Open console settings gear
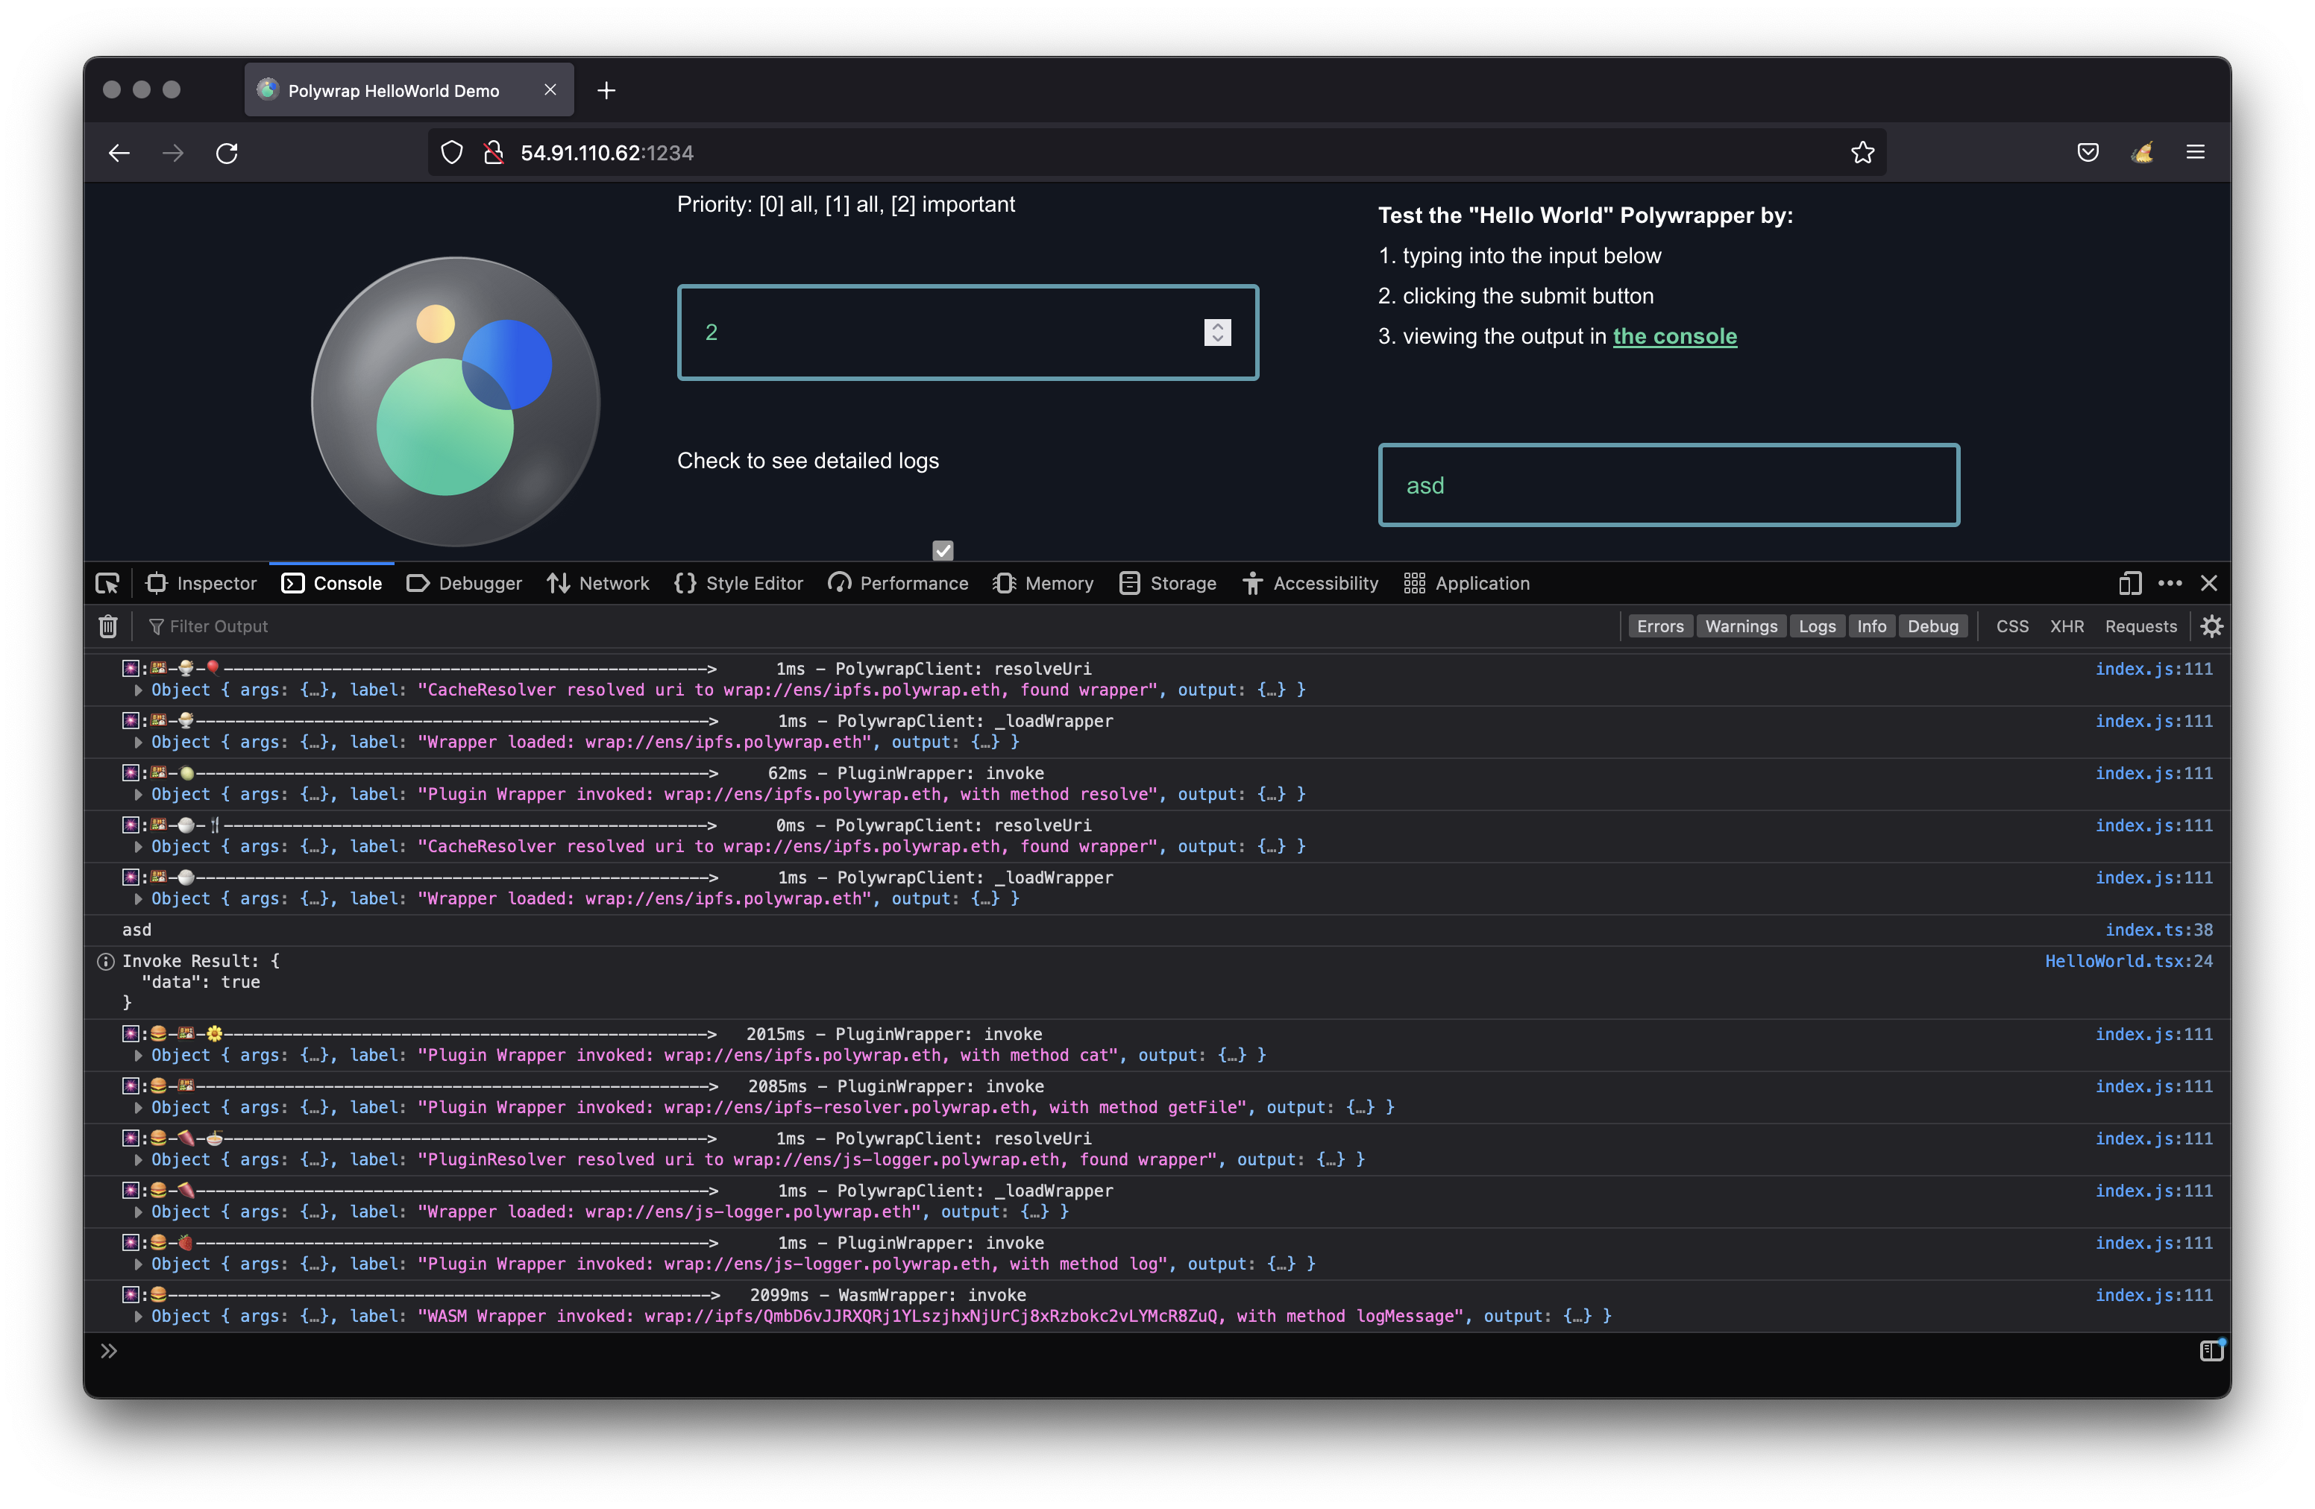2315x1509 pixels. click(x=2211, y=626)
